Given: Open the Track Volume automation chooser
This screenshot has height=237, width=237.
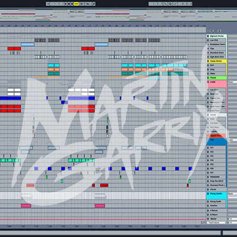Looking at the screenshot, I should (x=217, y=222).
